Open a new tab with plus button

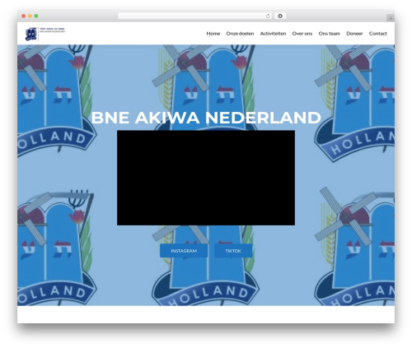(x=391, y=18)
